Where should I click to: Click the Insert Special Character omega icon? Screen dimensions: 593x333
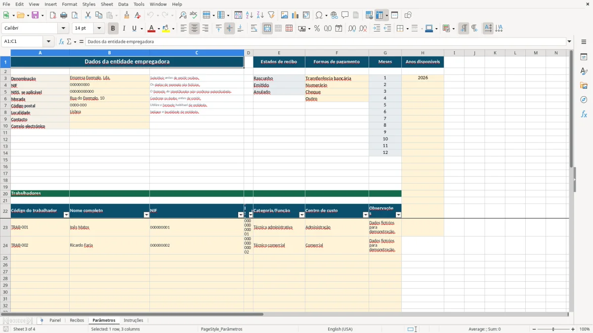[x=319, y=15]
